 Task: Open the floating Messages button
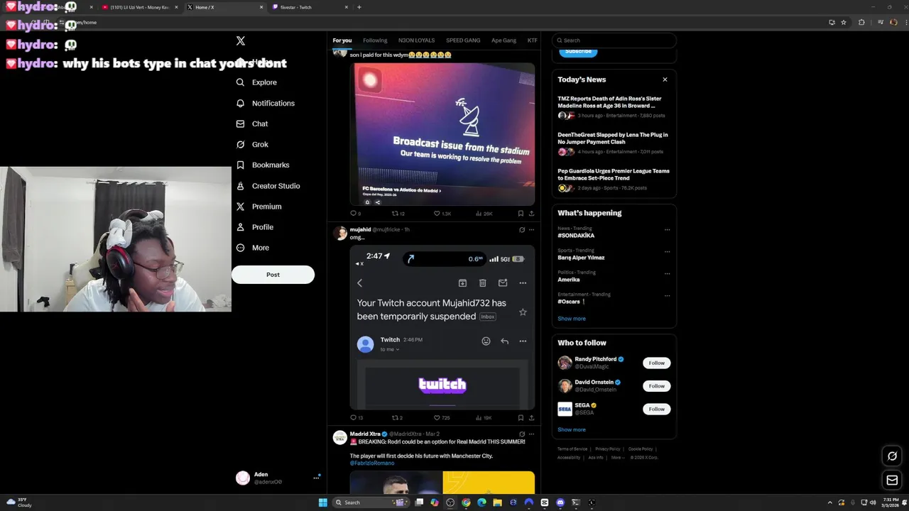[x=892, y=480]
